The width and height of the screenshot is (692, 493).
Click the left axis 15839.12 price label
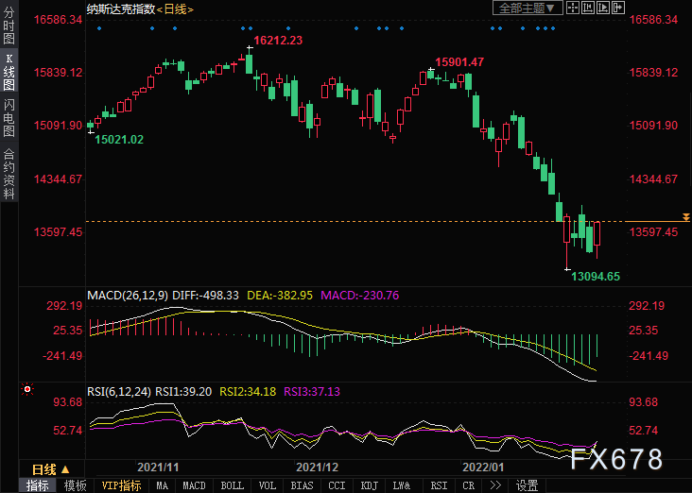click(59, 73)
